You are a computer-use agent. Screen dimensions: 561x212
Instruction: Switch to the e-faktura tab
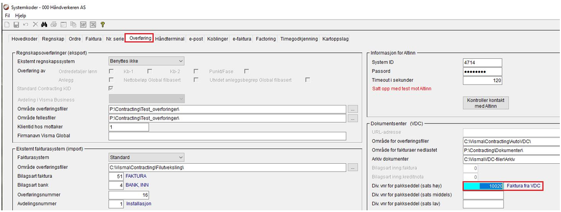242,39
